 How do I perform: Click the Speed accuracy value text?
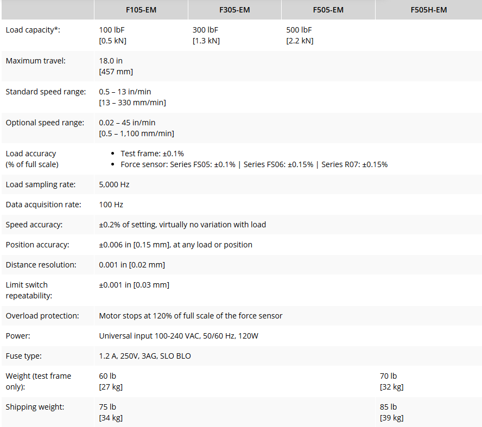[182, 225]
